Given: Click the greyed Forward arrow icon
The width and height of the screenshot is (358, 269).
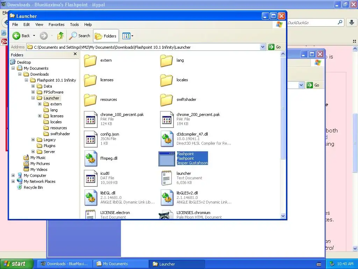Looking at the screenshot, I should [44, 36].
